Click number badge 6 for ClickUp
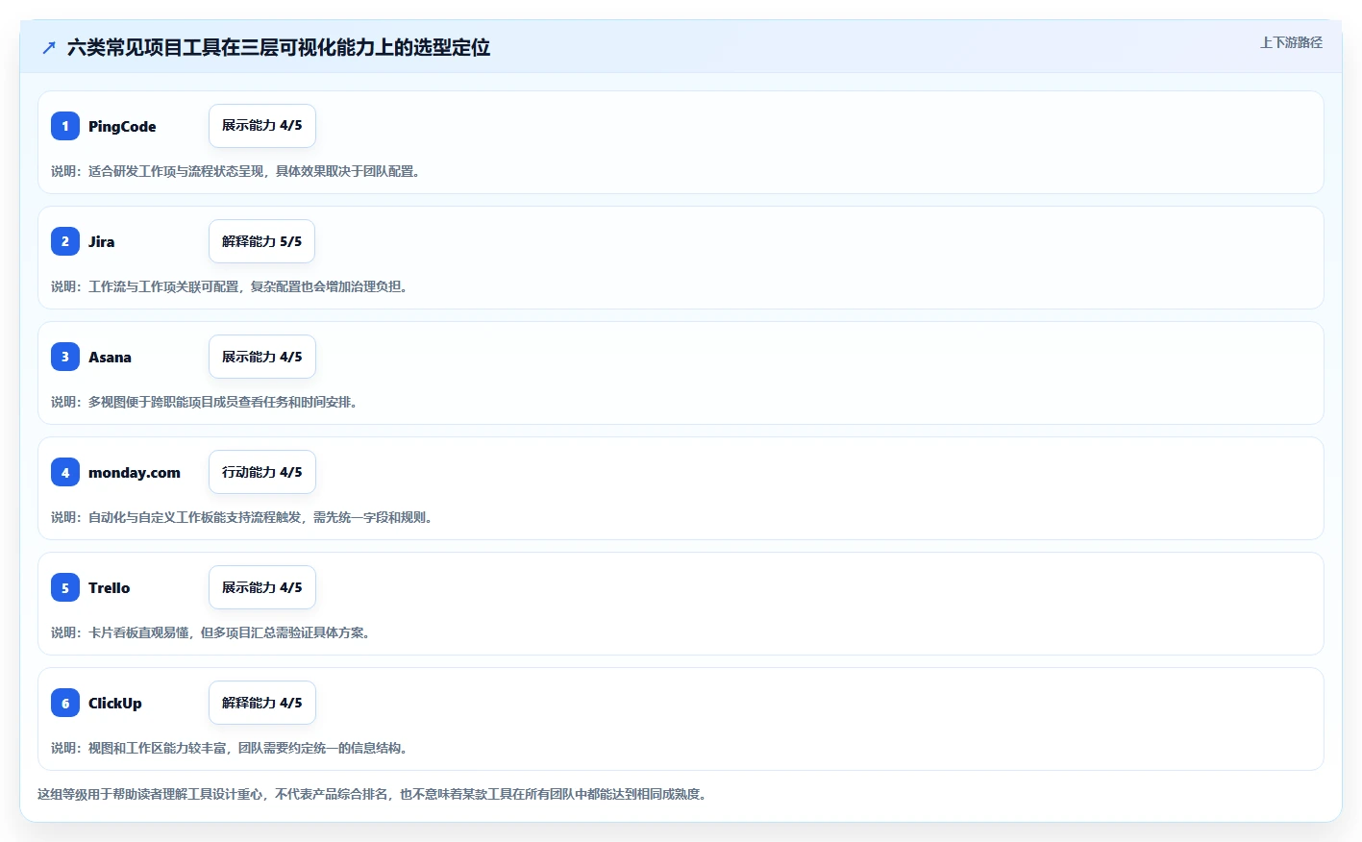 click(65, 703)
